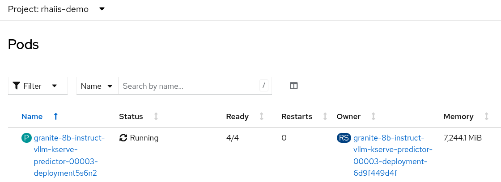Click the ascending sort arrow beside Name
501x182 pixels.
tap(56, 116)
